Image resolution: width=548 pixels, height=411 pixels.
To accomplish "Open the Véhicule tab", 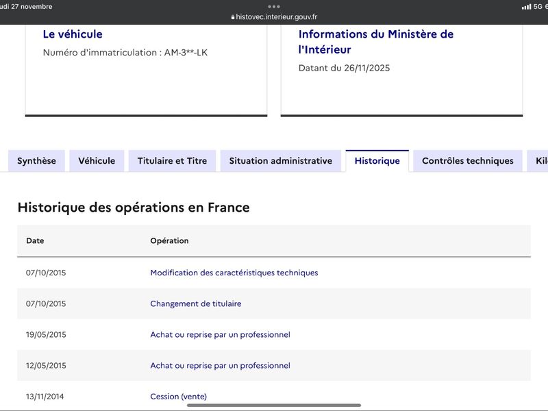I will click(x=97, y=161).
